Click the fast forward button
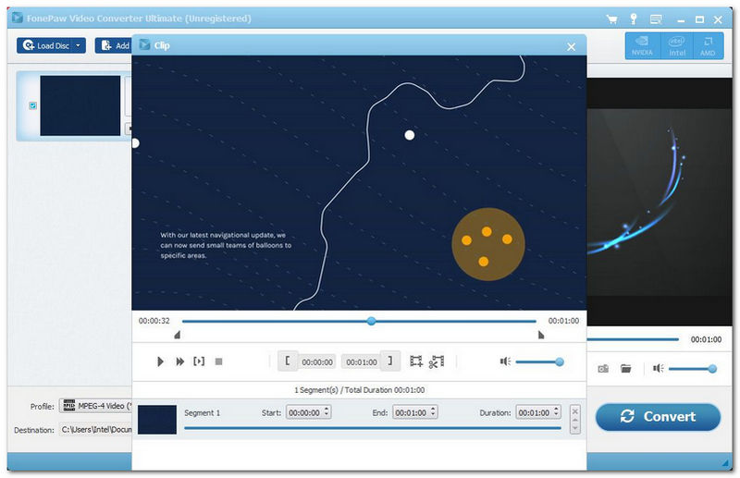The image size is (740, 478). tap(179, 362)
